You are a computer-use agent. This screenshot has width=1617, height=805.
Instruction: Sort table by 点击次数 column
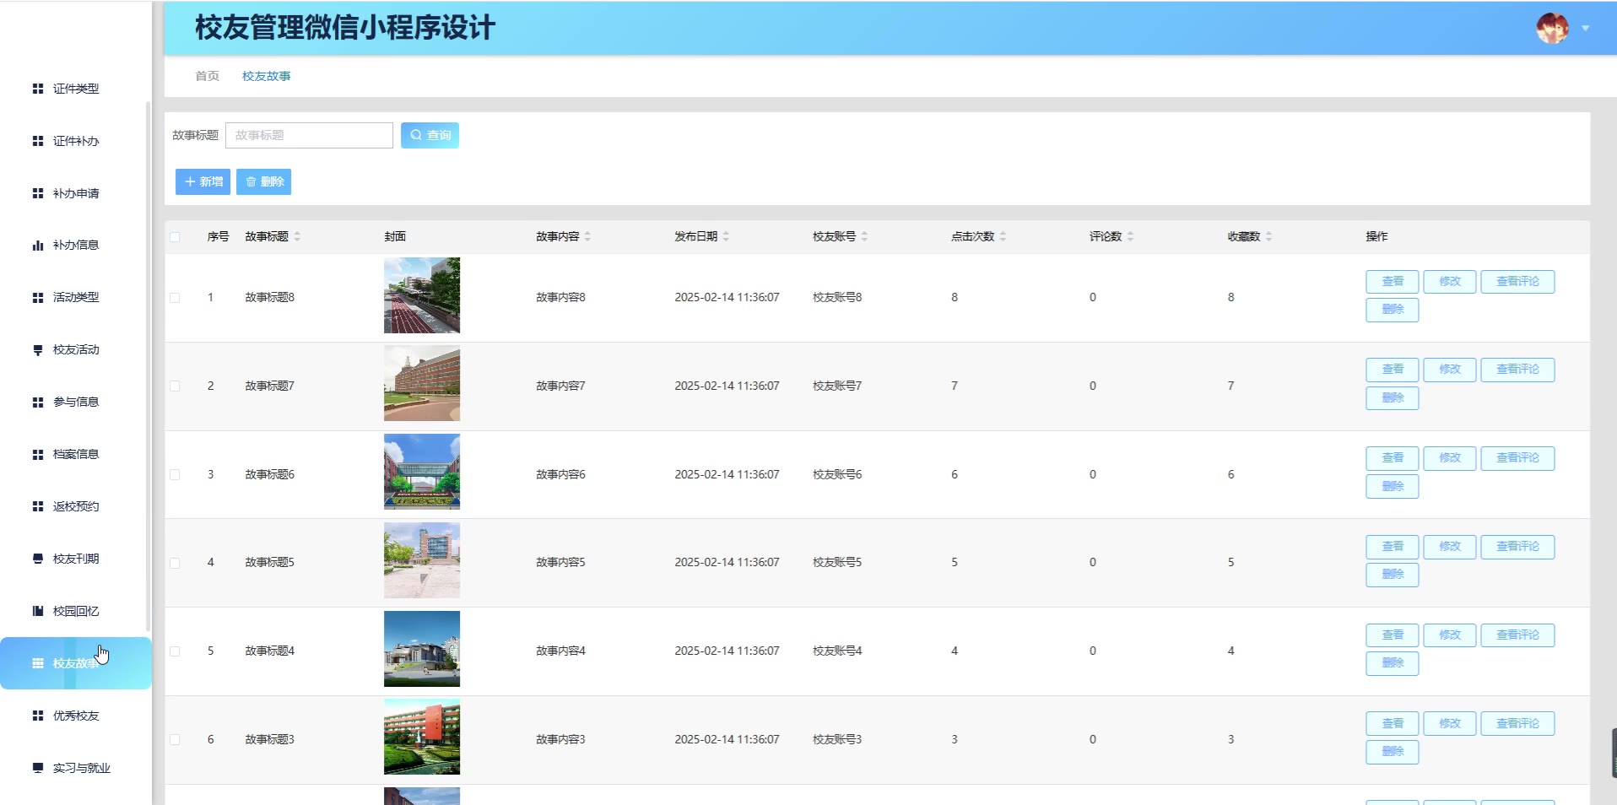[1003, 237]
